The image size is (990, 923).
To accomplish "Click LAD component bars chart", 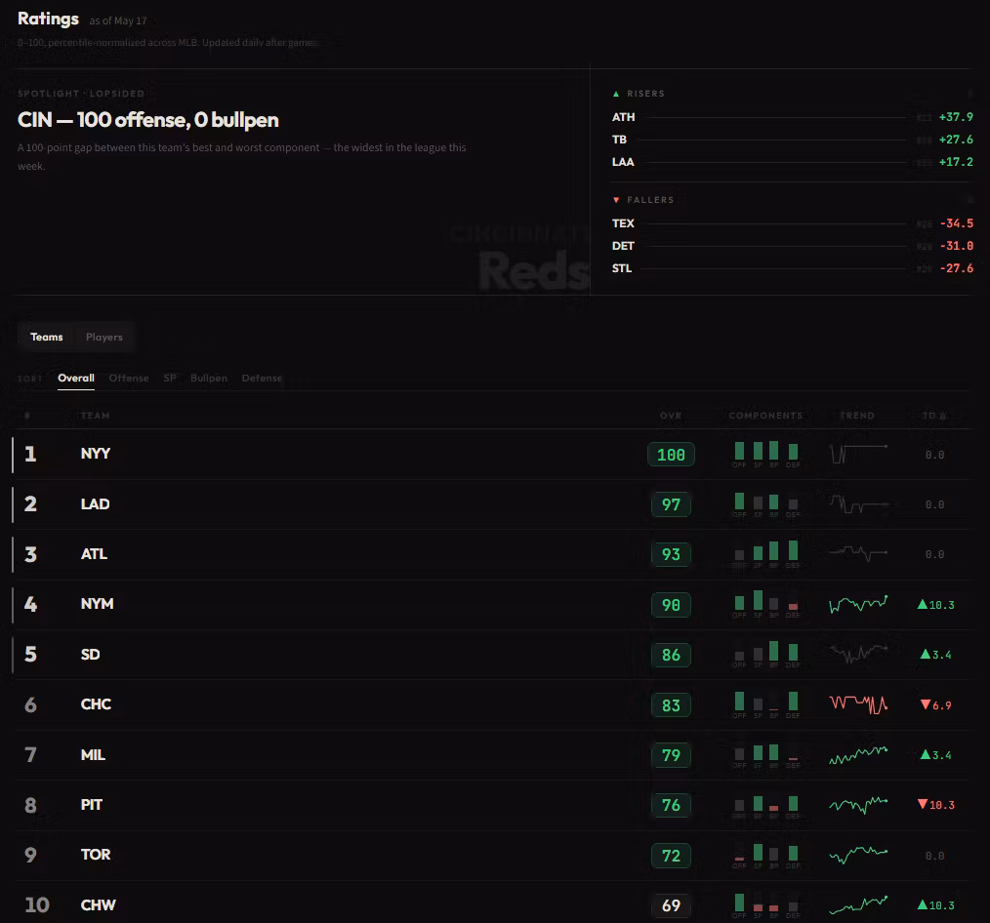I will [765, 504].
